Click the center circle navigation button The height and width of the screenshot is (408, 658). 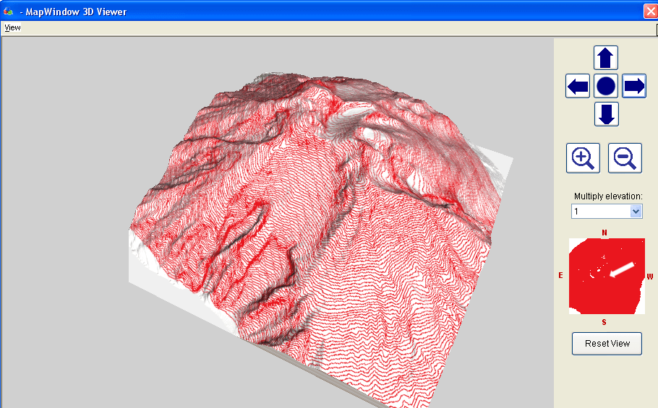point(606,87)
